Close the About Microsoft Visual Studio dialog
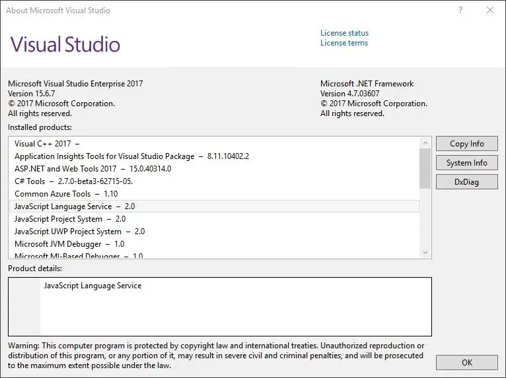506x378 pixels. (490, 11)
